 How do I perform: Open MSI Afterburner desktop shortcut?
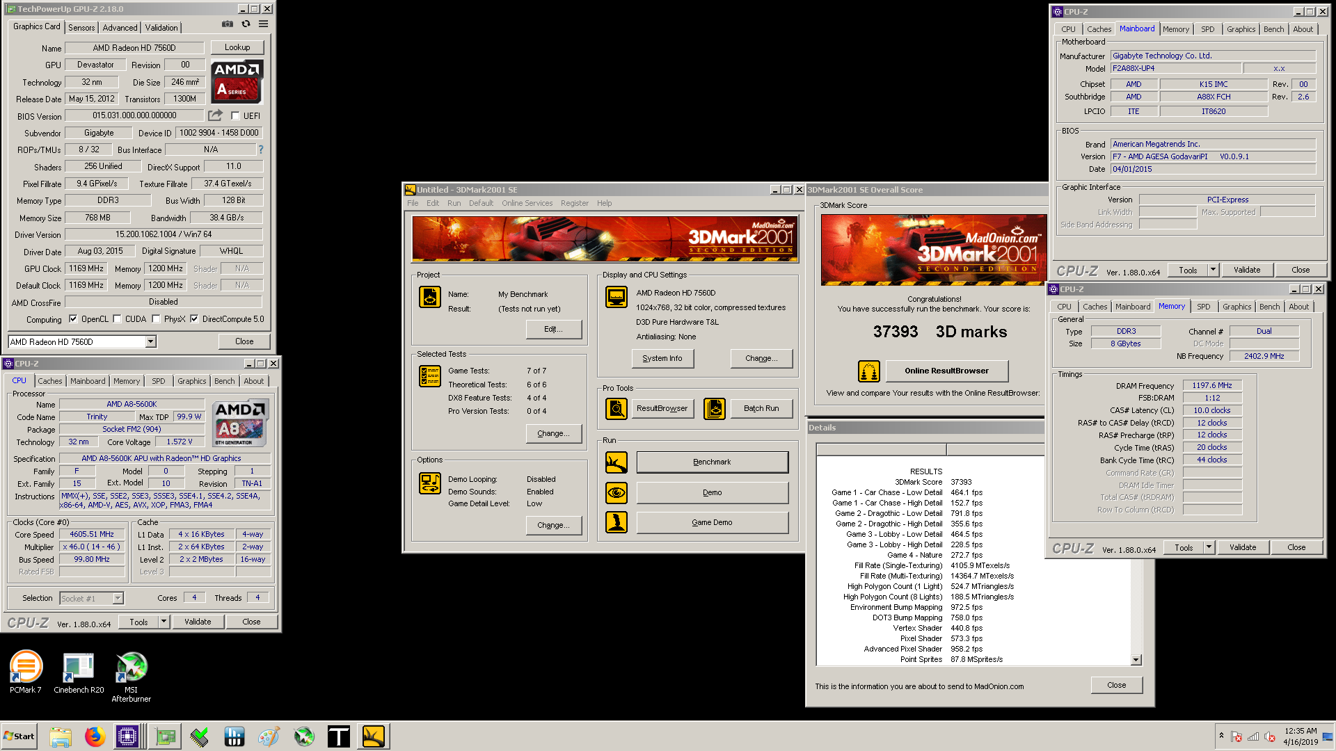point(131,676)
